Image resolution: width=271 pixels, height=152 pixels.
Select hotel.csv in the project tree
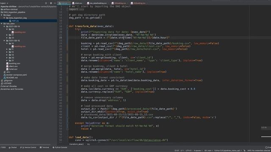13,69
